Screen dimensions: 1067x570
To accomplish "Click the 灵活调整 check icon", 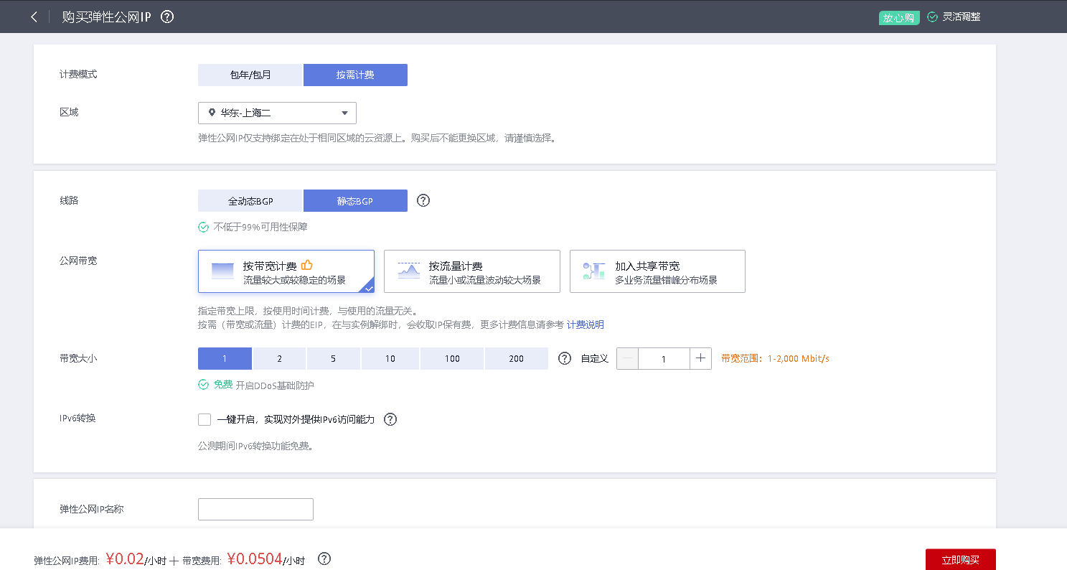I will (x=932, y=17).
